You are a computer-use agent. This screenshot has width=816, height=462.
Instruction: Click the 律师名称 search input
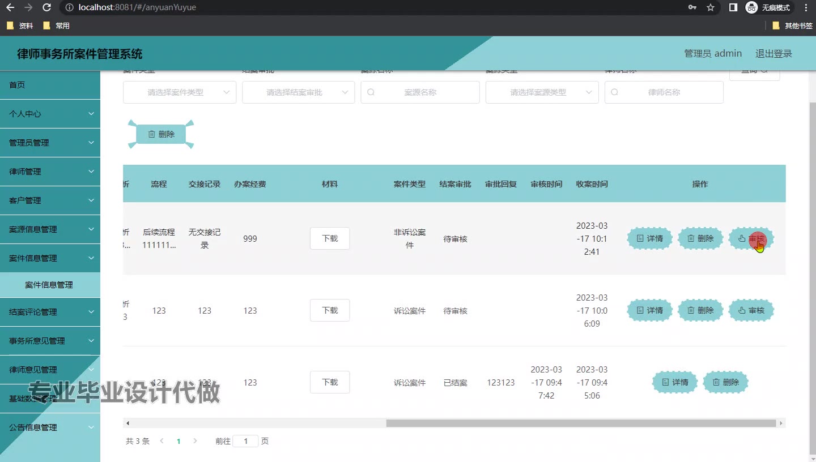click(664, 92)
